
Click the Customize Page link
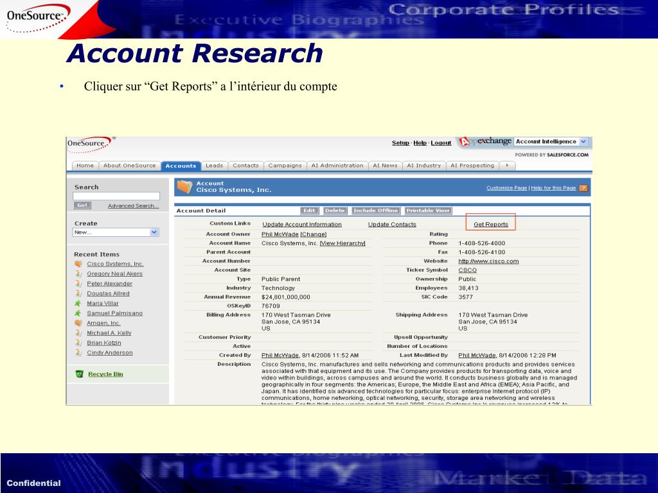pos(506,188)
